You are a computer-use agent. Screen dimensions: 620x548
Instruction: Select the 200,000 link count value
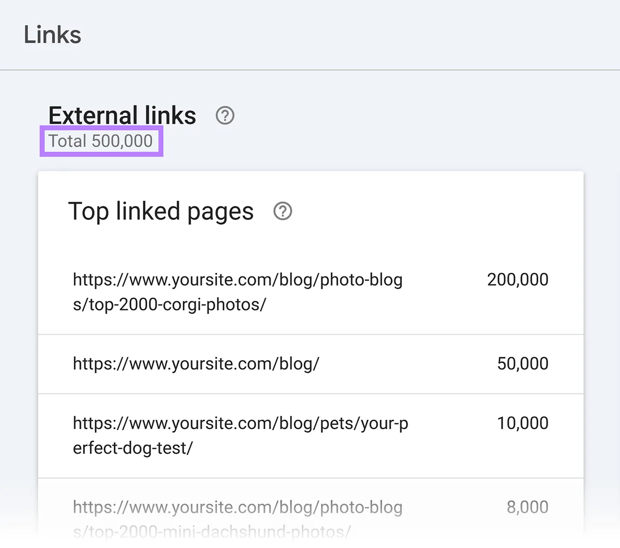pyautogui.click(x=518, y=280)
